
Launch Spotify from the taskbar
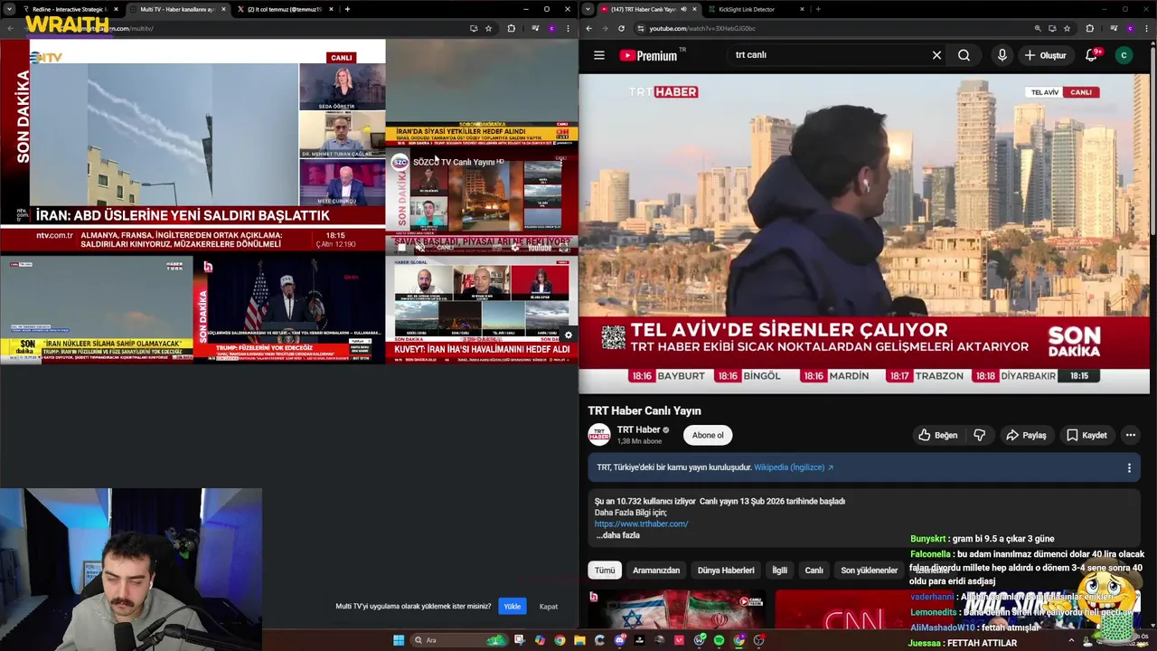(719, 640)
